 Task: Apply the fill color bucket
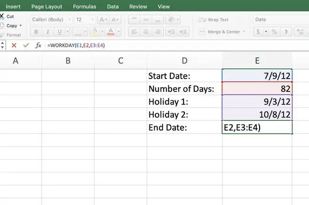pyautogui.click(x=95, y=32)
